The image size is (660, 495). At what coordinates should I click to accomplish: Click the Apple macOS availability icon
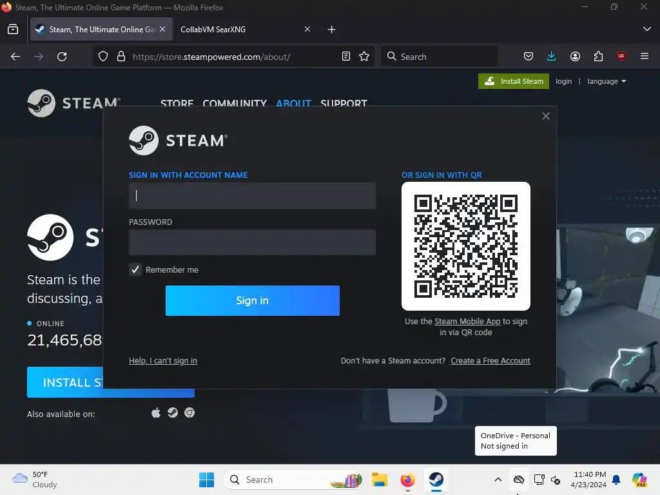[x=156, y=413]
